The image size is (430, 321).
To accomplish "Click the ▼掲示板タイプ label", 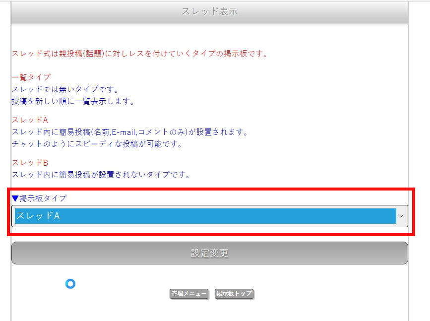I will tap(39, 198).
